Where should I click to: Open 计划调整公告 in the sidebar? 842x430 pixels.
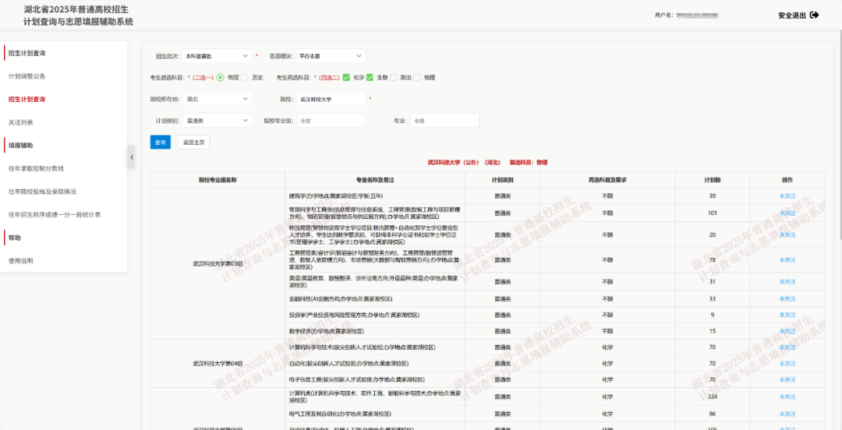(27, 76)
